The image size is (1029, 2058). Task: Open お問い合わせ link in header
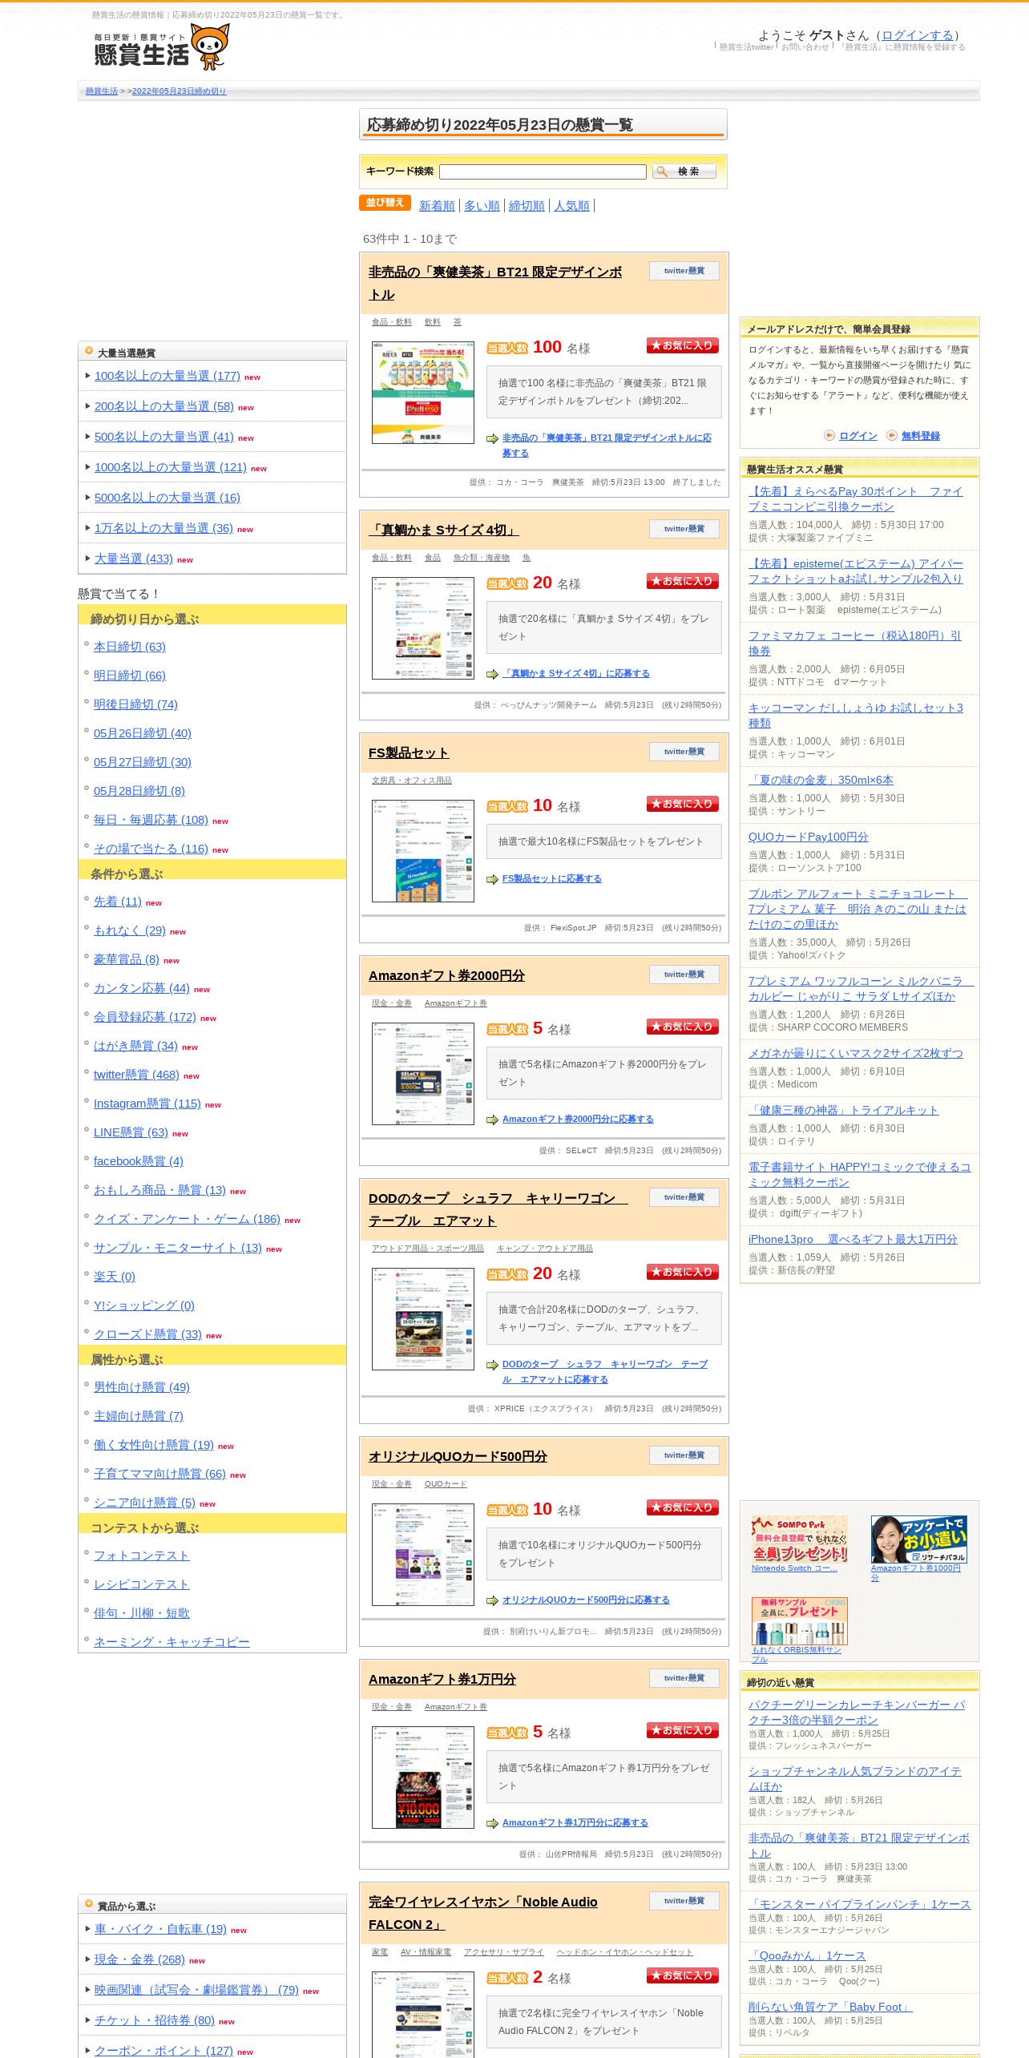[805, 47]
